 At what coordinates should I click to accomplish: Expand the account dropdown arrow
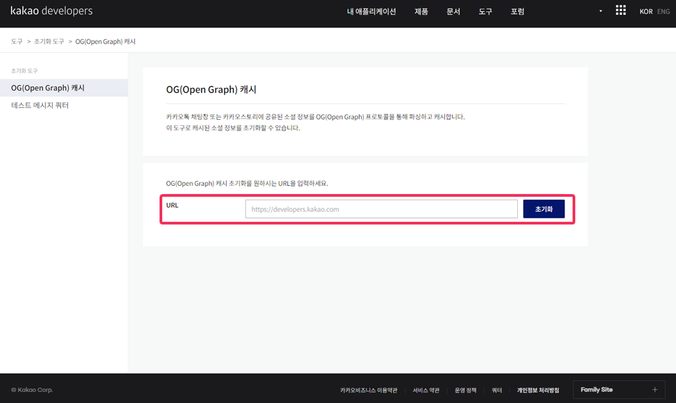point(600,11)
